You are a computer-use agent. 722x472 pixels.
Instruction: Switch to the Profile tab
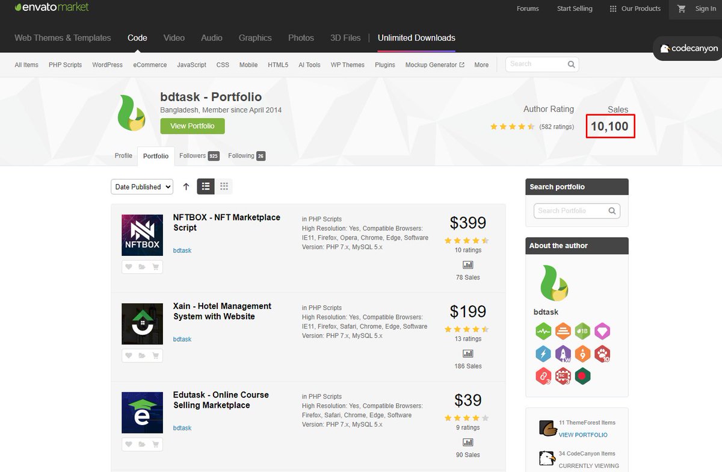coord(123,155)
